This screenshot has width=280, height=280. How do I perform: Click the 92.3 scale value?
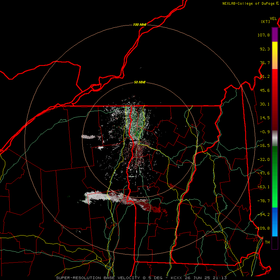265,49
